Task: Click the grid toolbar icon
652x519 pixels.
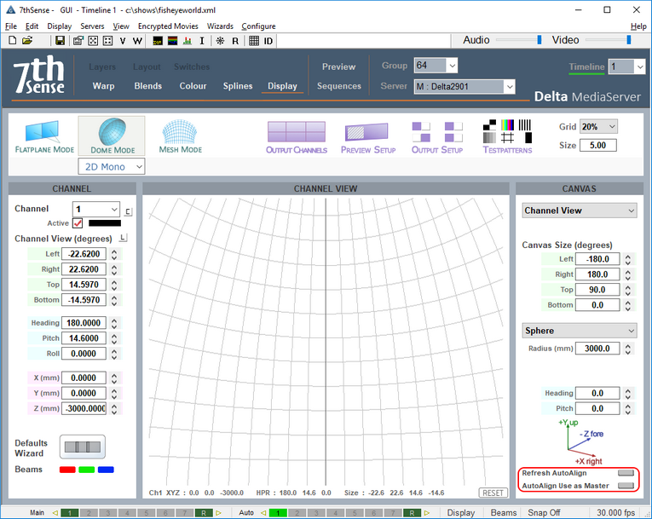Action: tap(254, 41)
